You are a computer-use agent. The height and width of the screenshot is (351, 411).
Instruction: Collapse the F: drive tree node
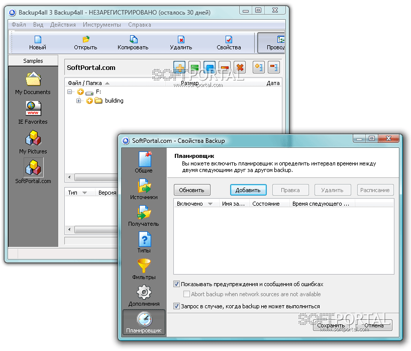click(x=69, y=92)
